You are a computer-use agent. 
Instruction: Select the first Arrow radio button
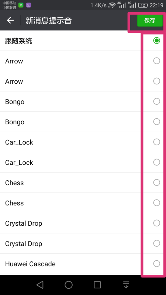click(x=156, y=61)
